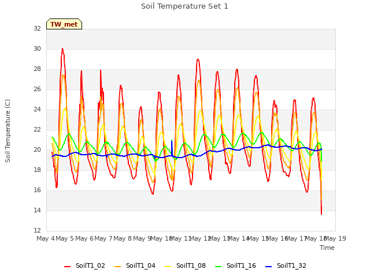Click the 26 y-axis tick label

pos(37,89)
